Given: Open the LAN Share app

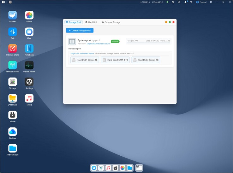Looking at the screenshot, I should click(x=13, y=98).
